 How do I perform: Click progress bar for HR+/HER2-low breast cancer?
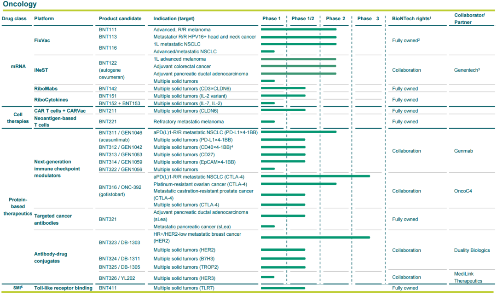point(315,238)
